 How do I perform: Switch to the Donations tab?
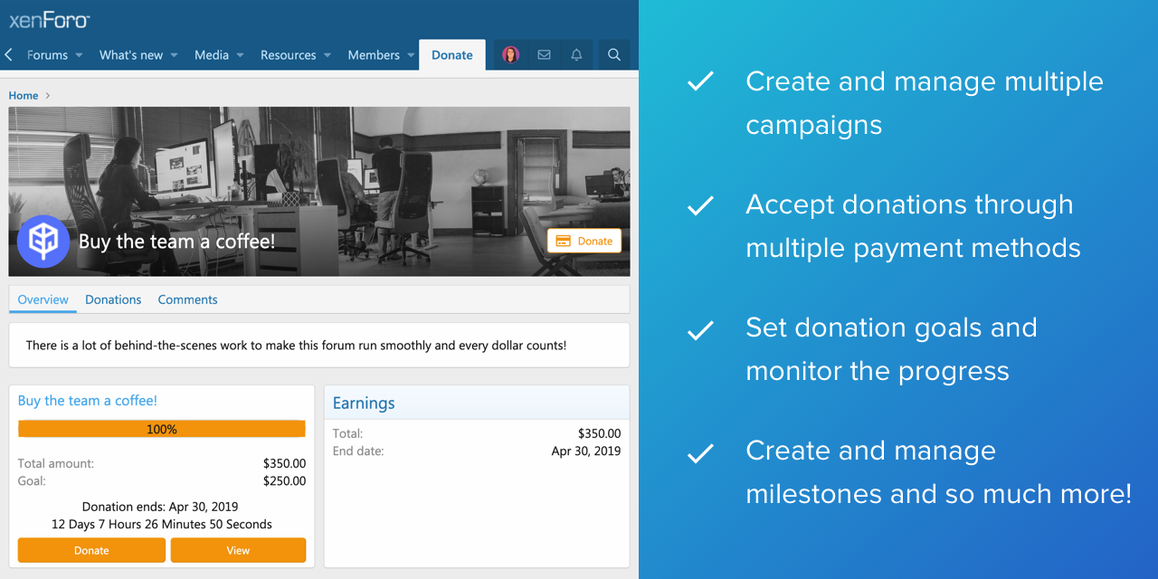[x=113, y=299]
